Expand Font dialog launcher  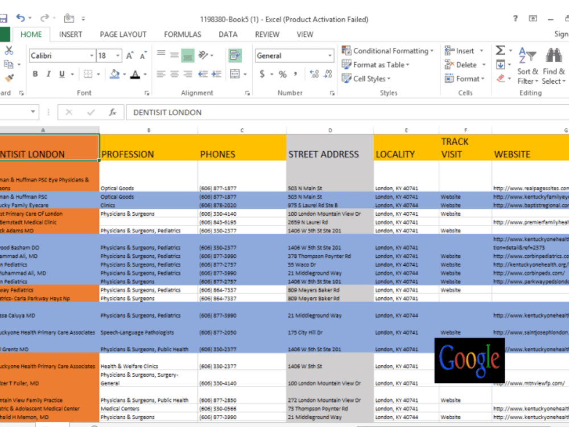click(147, 93)
